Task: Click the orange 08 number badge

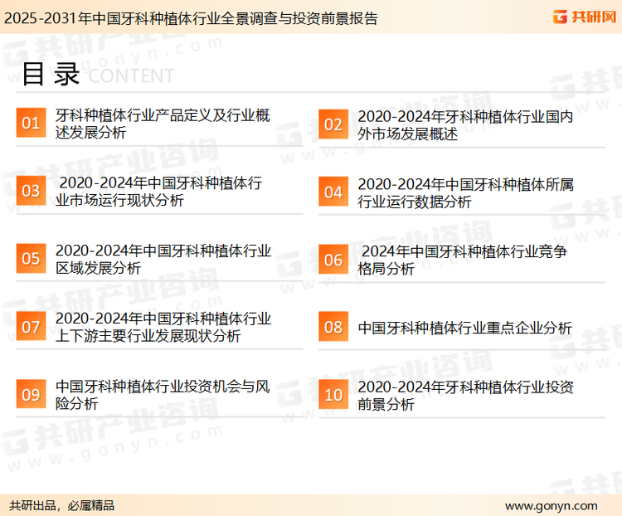Action: coord(333,327)
